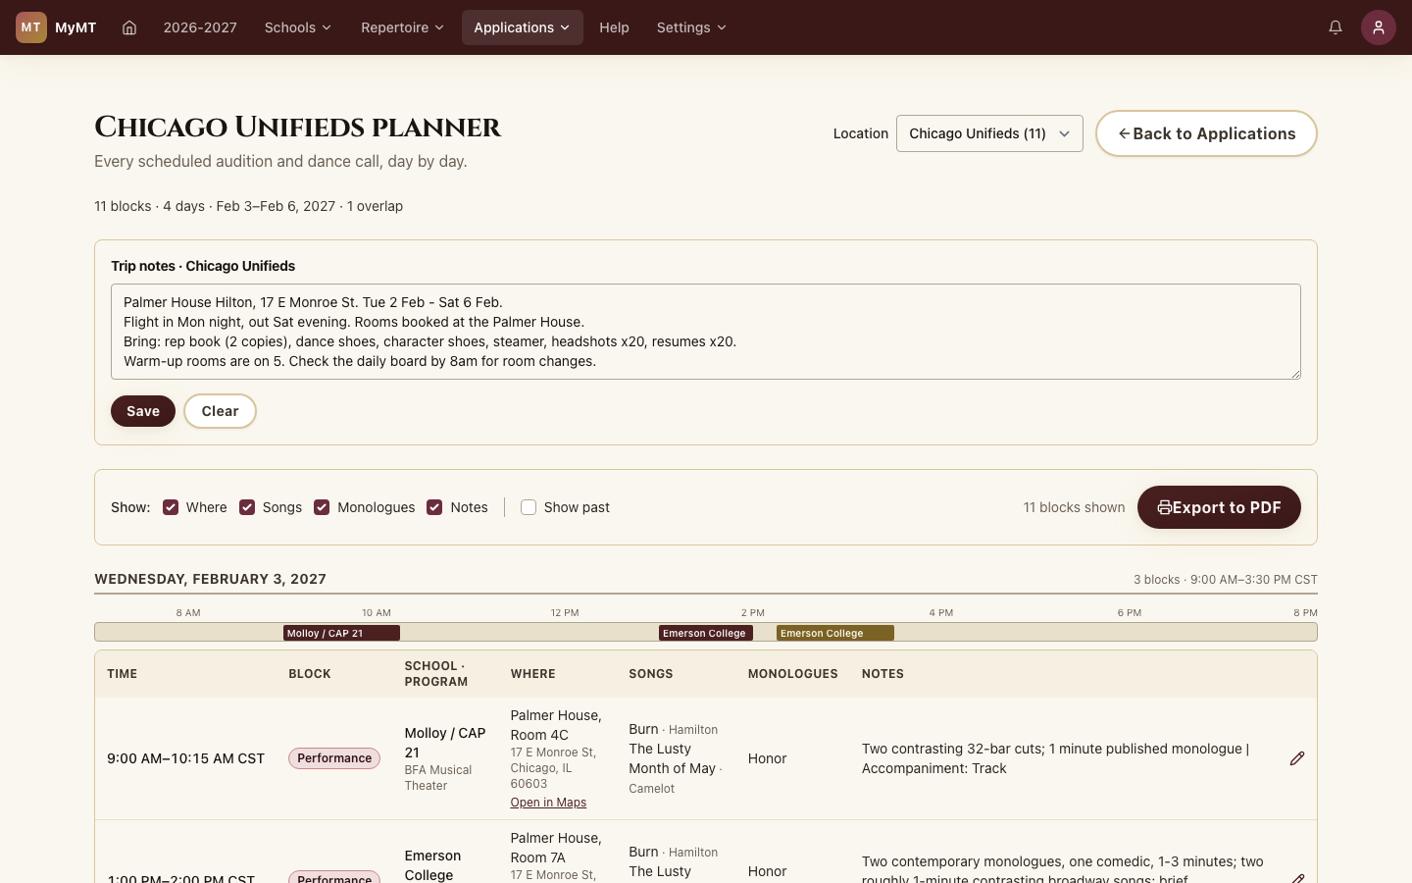
Task: Edit the Molloy / CAP 21 block
Action: [1297, 758]
